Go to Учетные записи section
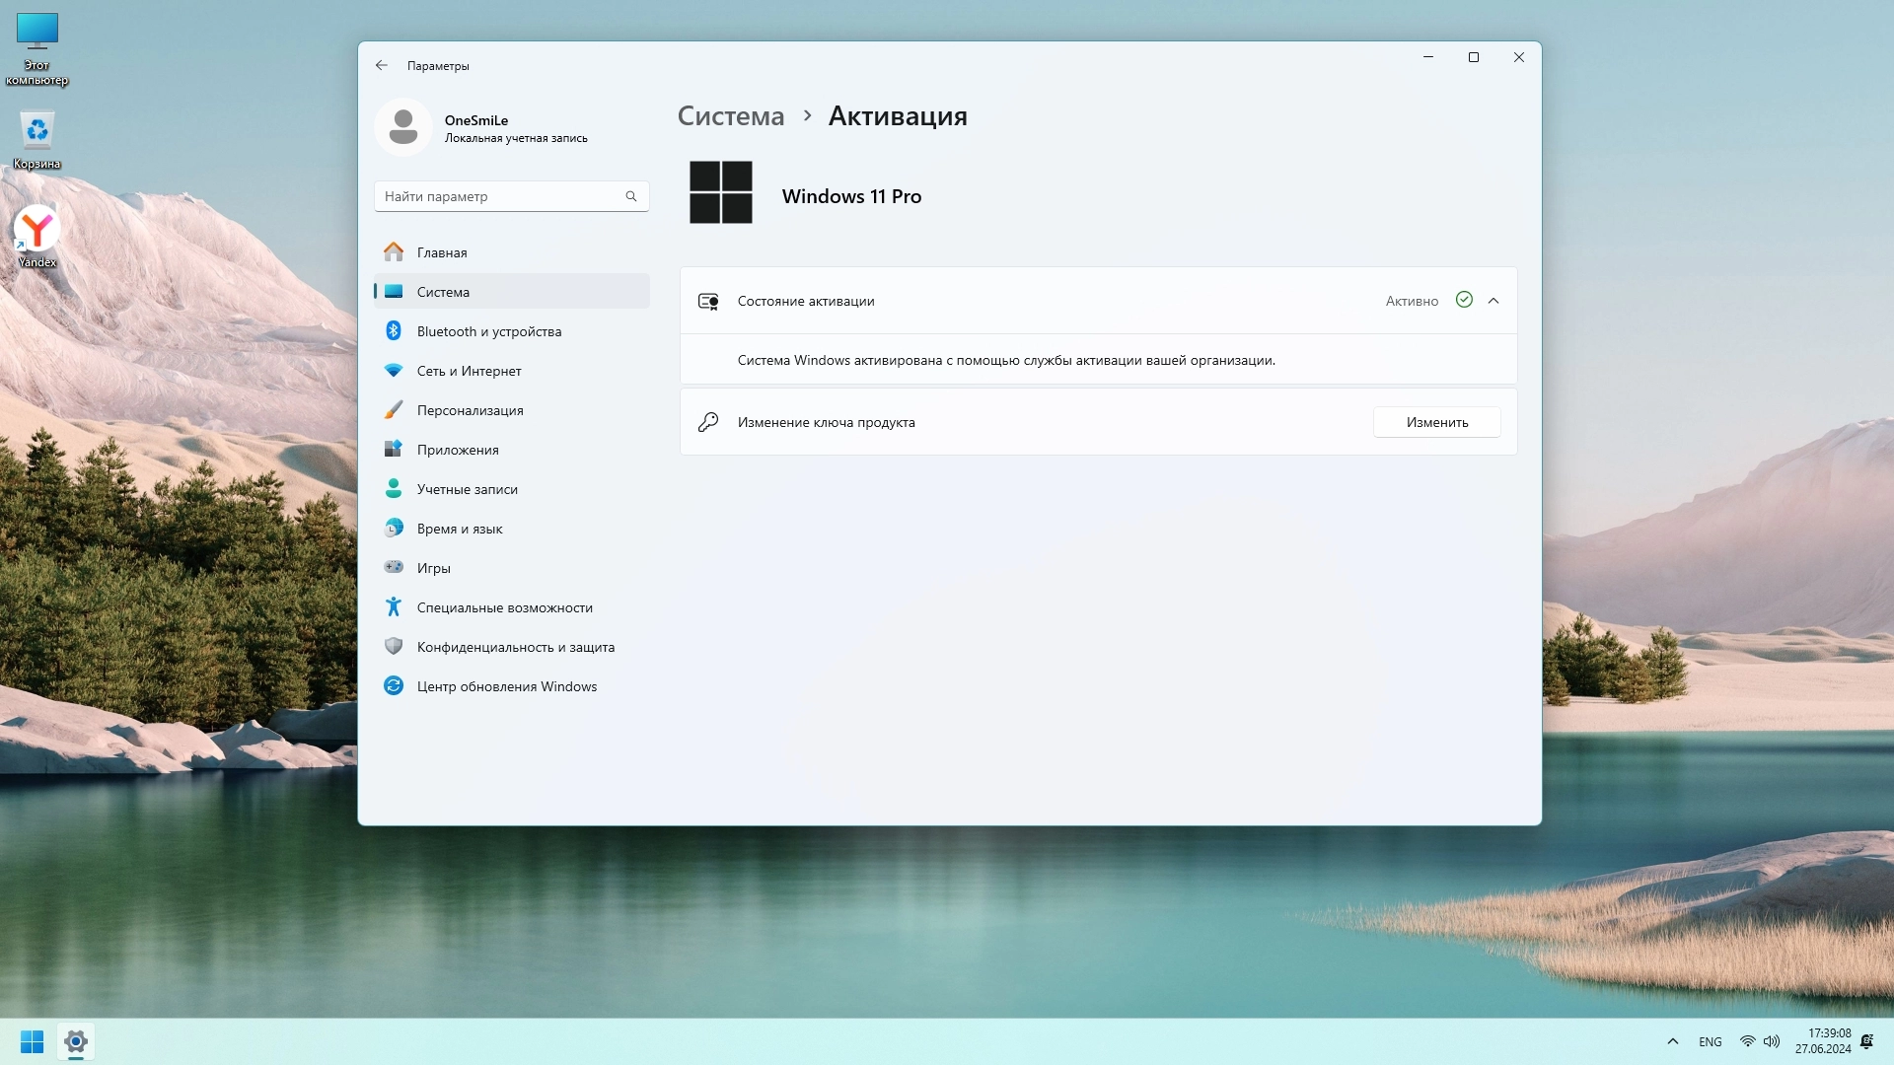1894x1065 pixels. click(x=467, y=489)
